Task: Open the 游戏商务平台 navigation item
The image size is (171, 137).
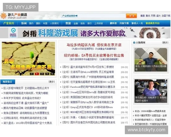Action: point(152,23)
